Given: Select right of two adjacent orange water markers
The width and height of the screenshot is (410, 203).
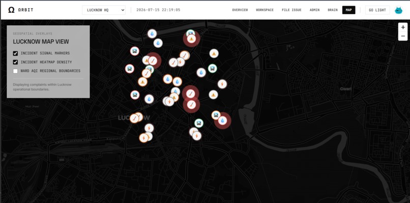Looking at the screenshot, I should 178,82.
